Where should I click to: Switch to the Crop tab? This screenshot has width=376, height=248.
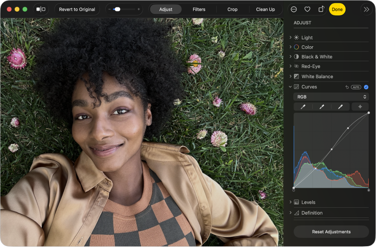click(232, 9)
